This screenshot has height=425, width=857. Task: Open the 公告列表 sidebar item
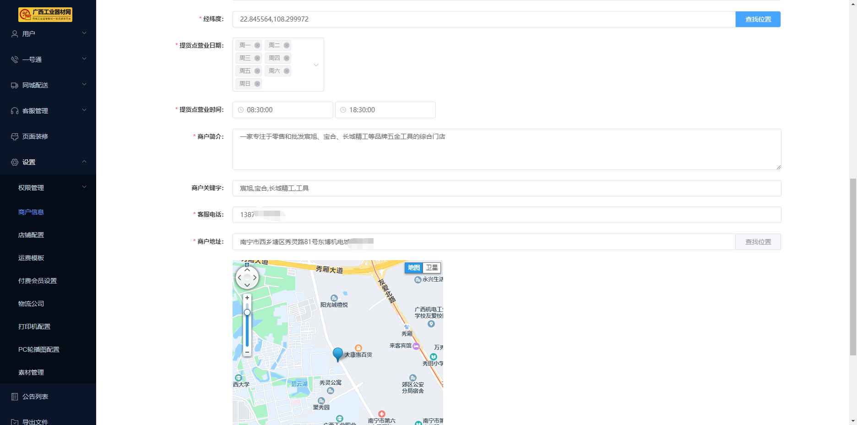pyautogui.click(x=35, y=397)
